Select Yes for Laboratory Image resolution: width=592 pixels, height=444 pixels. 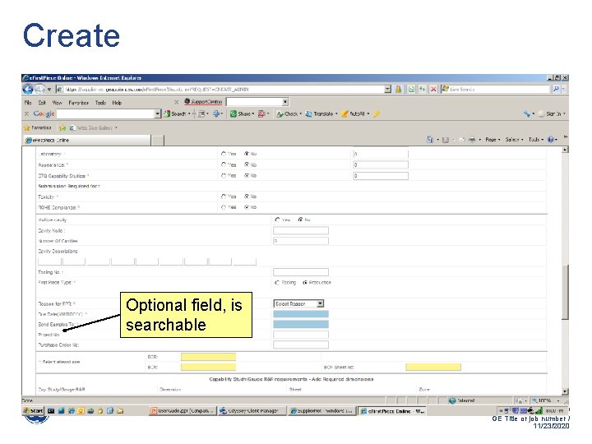point(224,154)
